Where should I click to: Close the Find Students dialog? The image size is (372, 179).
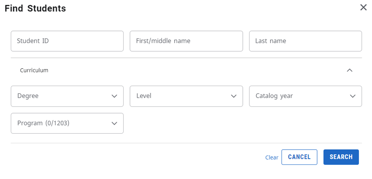click(x=363, y=8)
